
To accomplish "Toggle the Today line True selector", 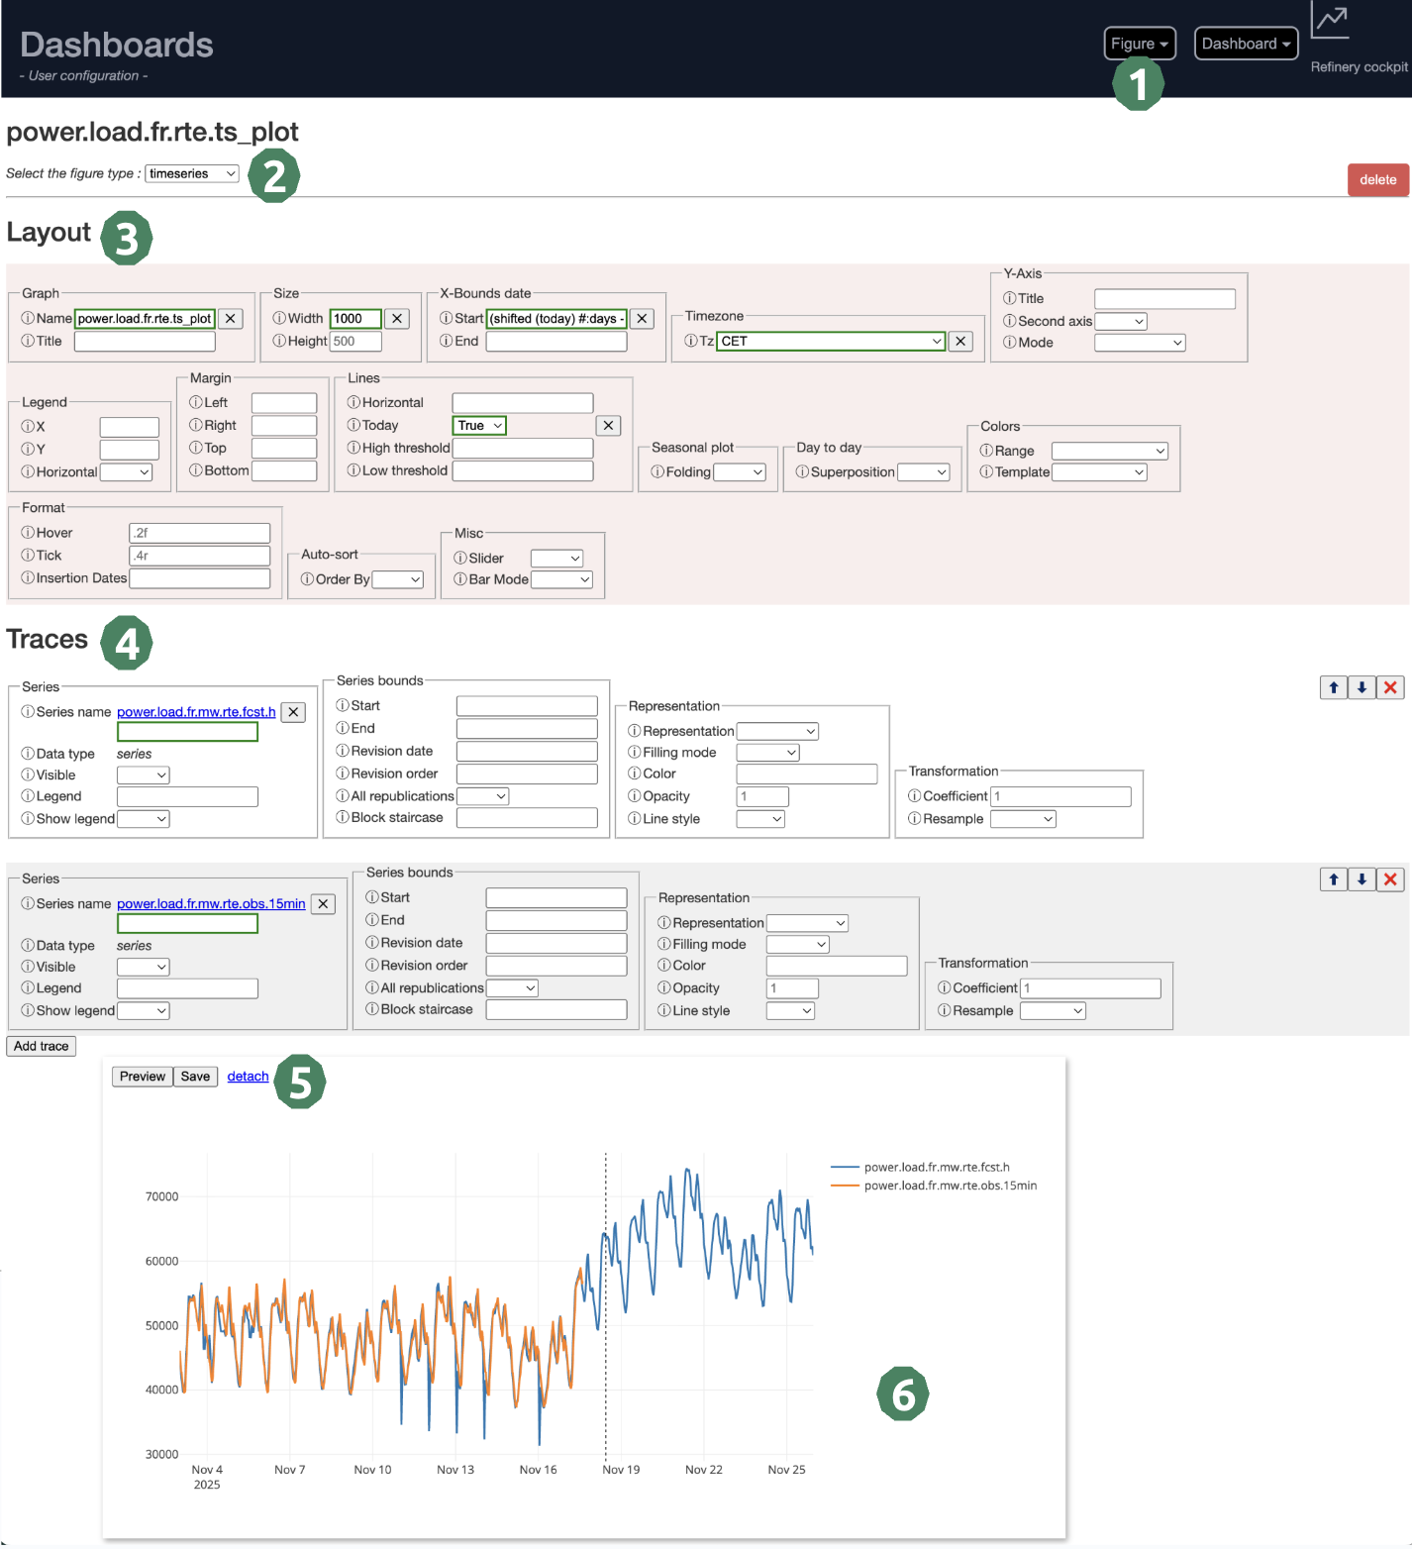I will click(x=480, y=426).
